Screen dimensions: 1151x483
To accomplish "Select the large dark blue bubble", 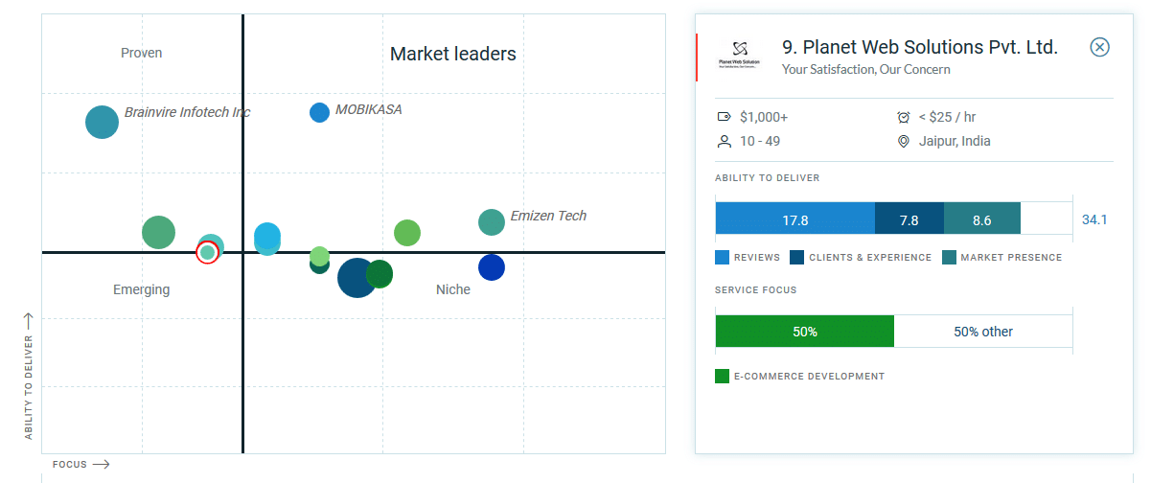I will tap(357, 278).
